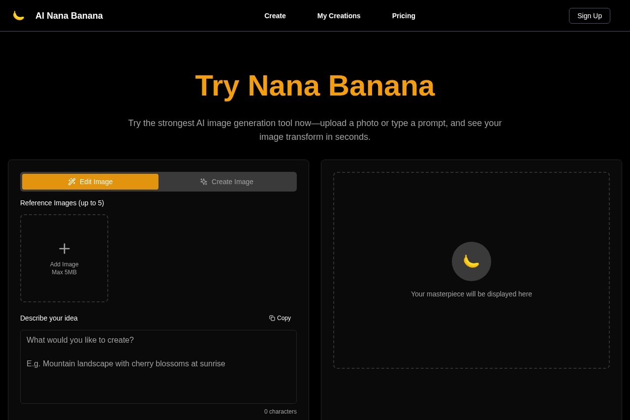Open the Pricing page
Screen dimensions: 630x420
coord(404,15)
